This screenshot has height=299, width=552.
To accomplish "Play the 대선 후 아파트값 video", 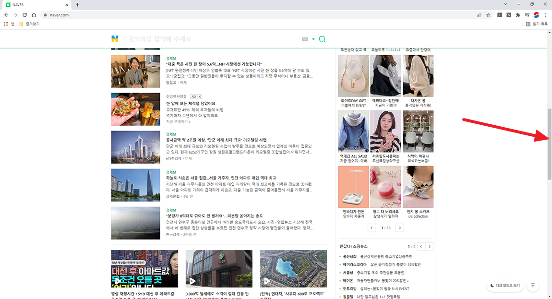I will coord(144,269).
